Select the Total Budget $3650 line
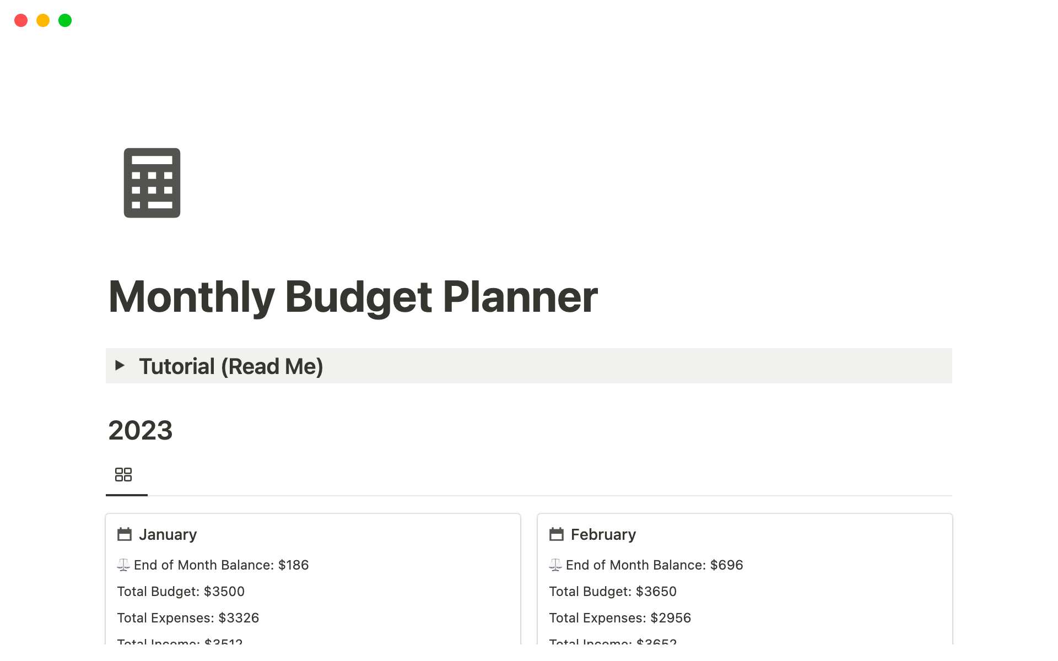1058x661 pixels. click(613, 592)
